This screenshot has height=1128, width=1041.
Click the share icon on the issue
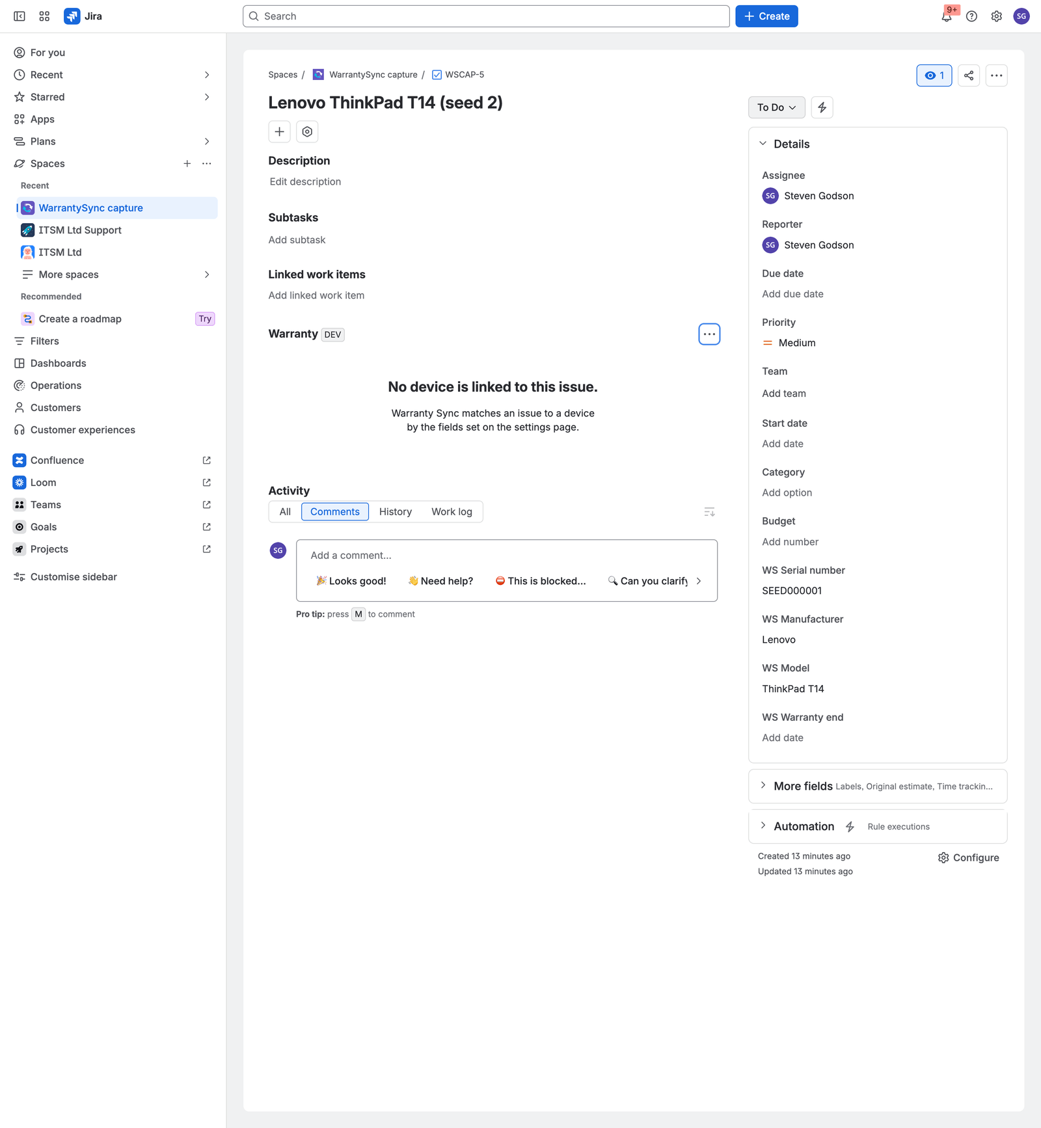(x=969, y=75)
